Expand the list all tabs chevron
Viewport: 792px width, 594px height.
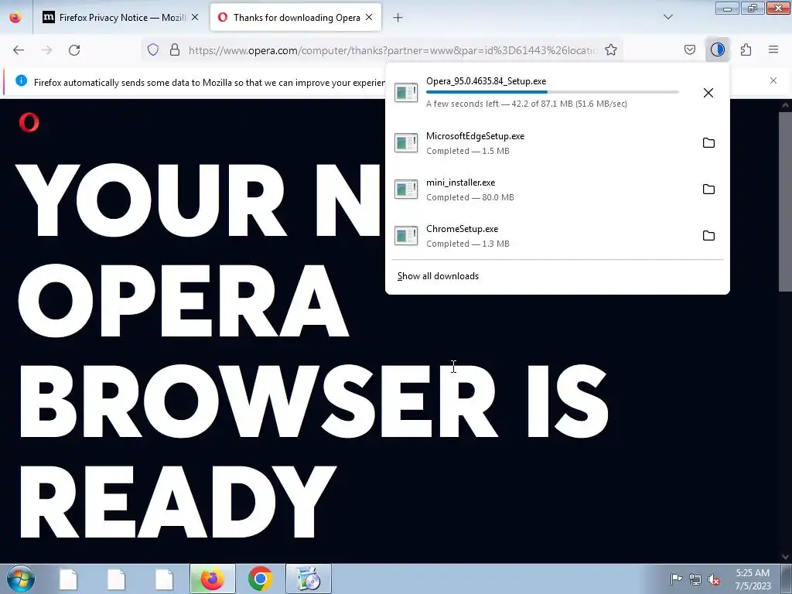point(668,17)
